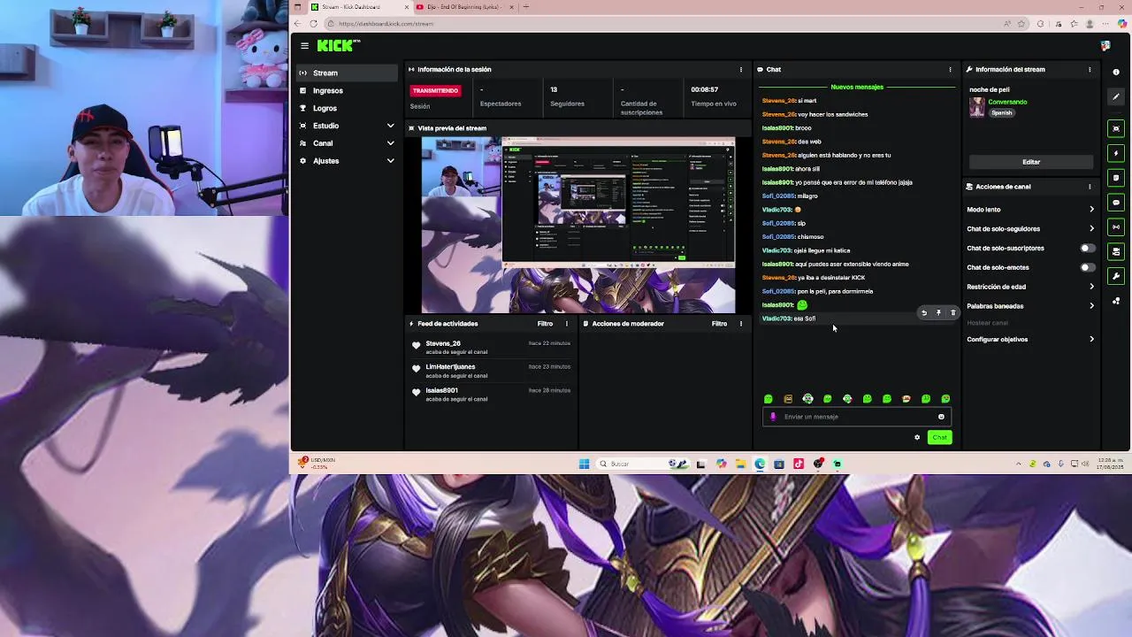Image resolution: width=1132 pixels, height=637 pixels.
Task: Open the Ingresos sidebar item
Action: pyautogui.click(x=346, y=90)
